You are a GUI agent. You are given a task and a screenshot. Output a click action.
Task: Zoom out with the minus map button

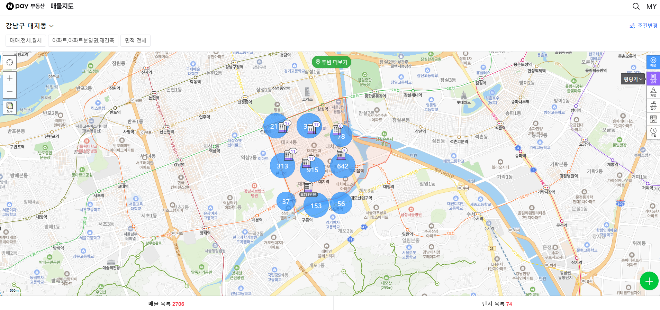click(10, 92)
